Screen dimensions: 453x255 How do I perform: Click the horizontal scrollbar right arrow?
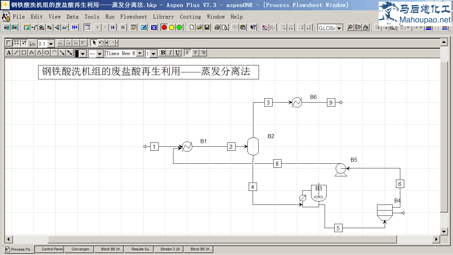pyautogui.click(x=436, y=239)
